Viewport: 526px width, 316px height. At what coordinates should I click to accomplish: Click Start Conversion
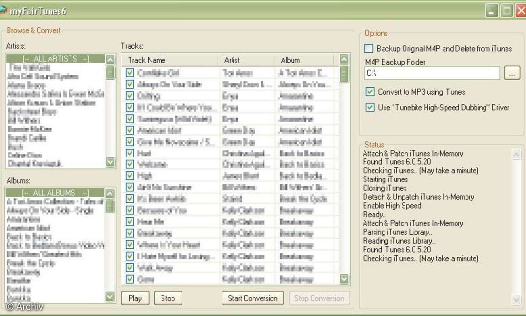[x=253, y=298]
